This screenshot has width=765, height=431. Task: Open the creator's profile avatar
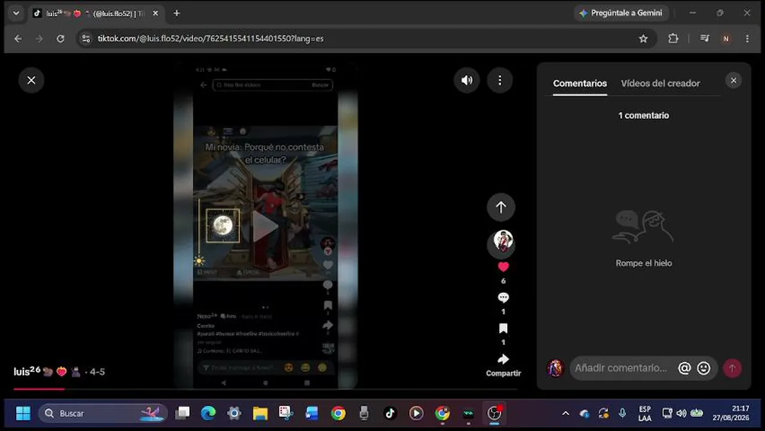tap(503, 242)
